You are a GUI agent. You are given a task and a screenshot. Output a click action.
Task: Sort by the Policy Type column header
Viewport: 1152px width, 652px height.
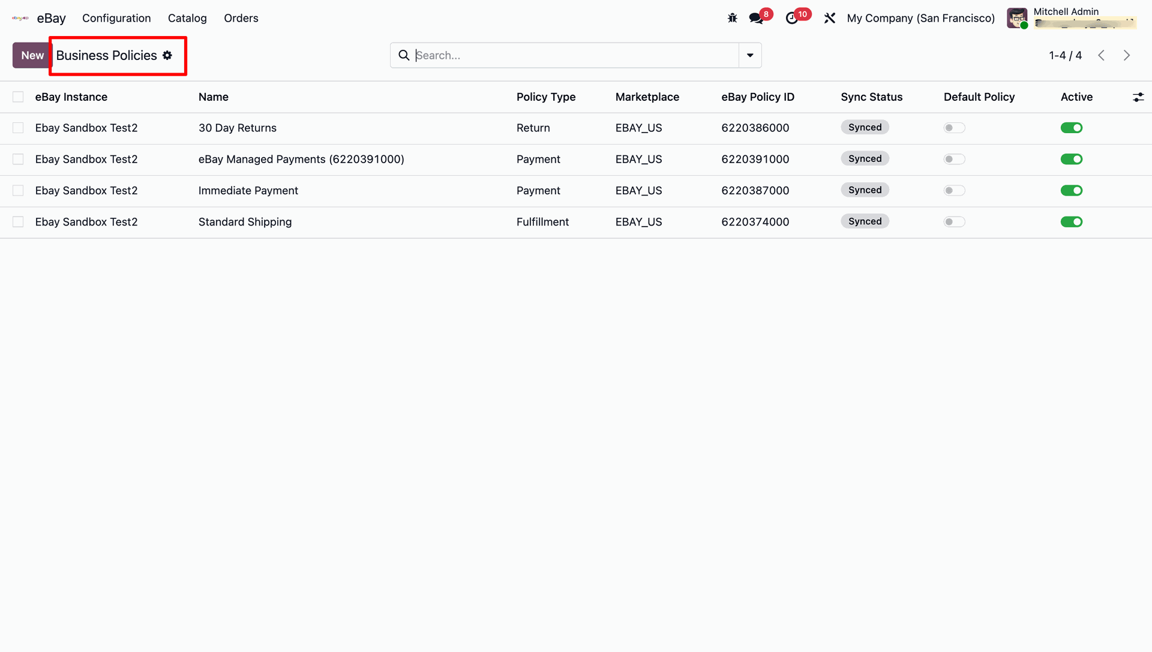pyautogui.click(x=546, y=97)
